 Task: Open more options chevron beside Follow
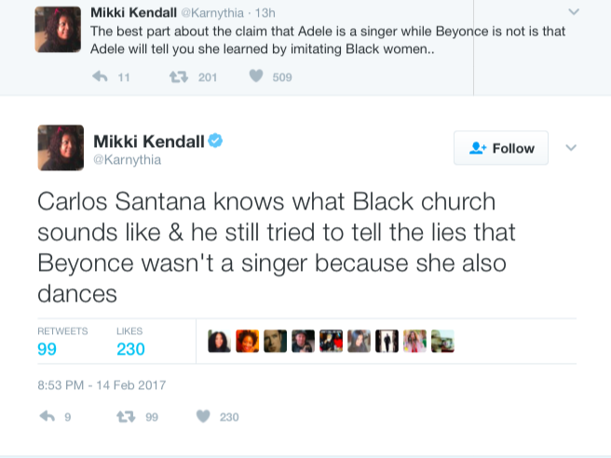[572, 148]
